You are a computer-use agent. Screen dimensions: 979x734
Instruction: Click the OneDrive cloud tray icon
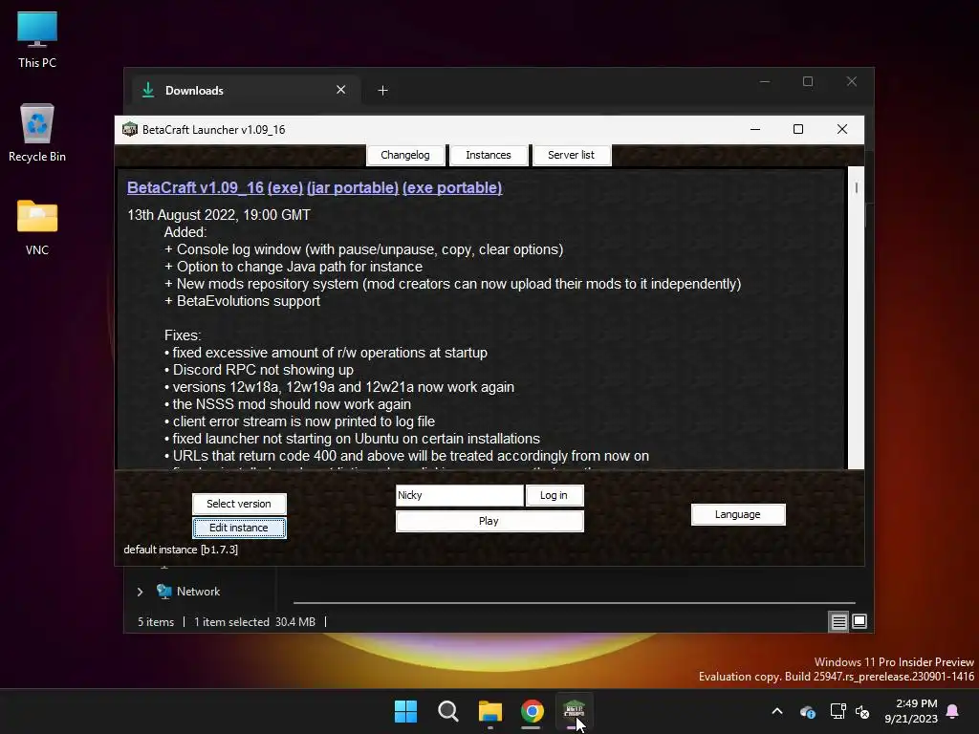coord(807,711)
